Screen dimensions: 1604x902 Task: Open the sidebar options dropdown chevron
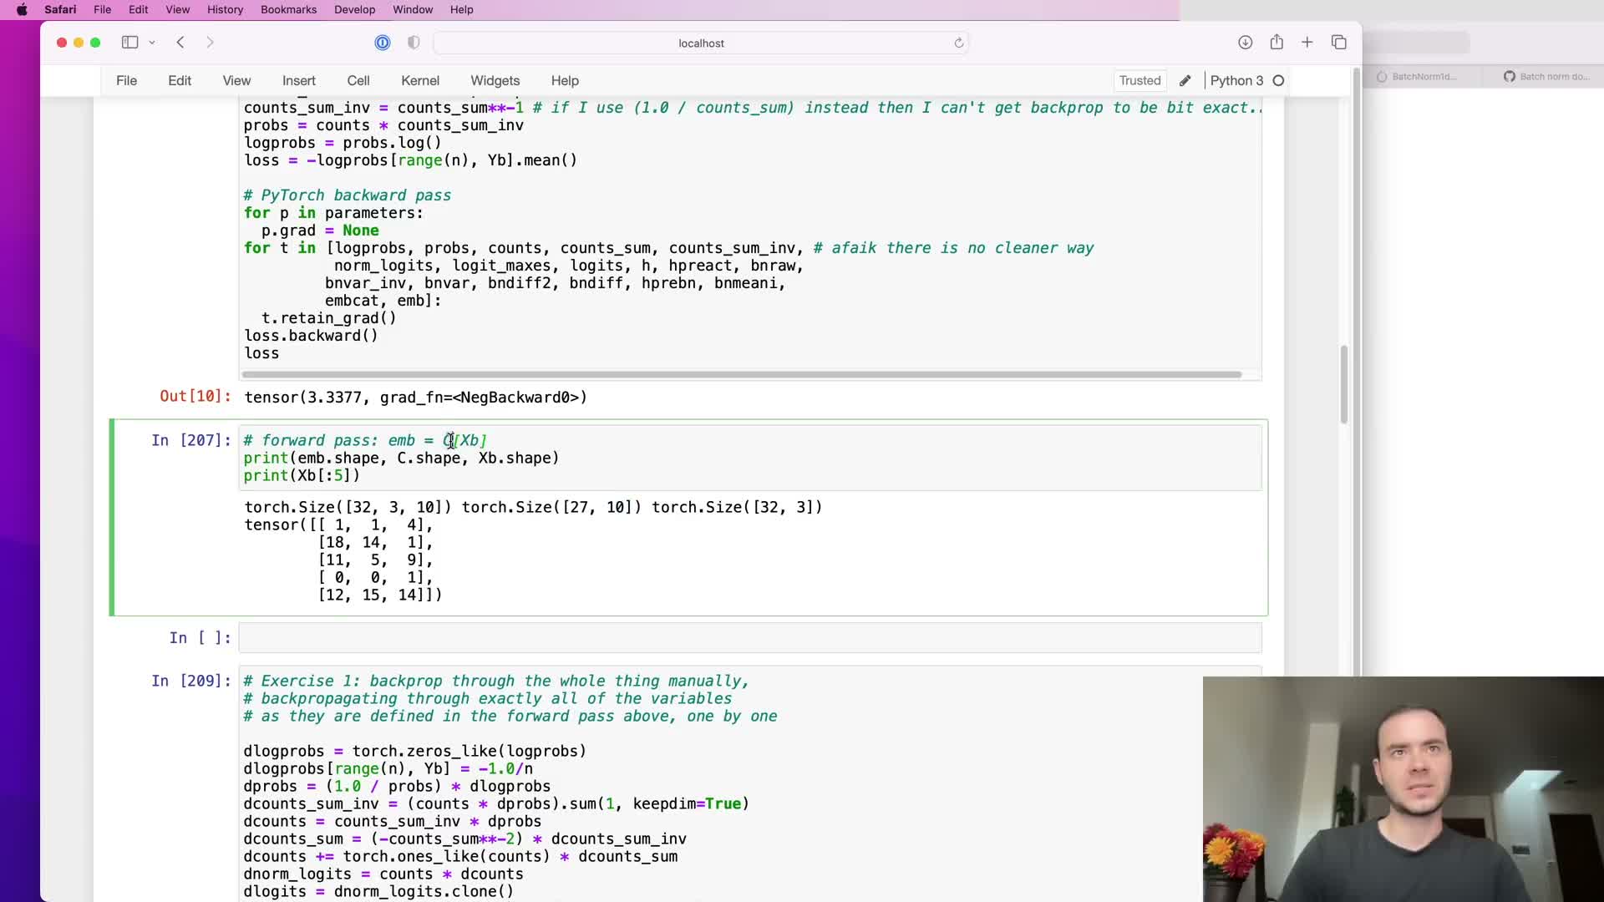(x=152, y=43)
